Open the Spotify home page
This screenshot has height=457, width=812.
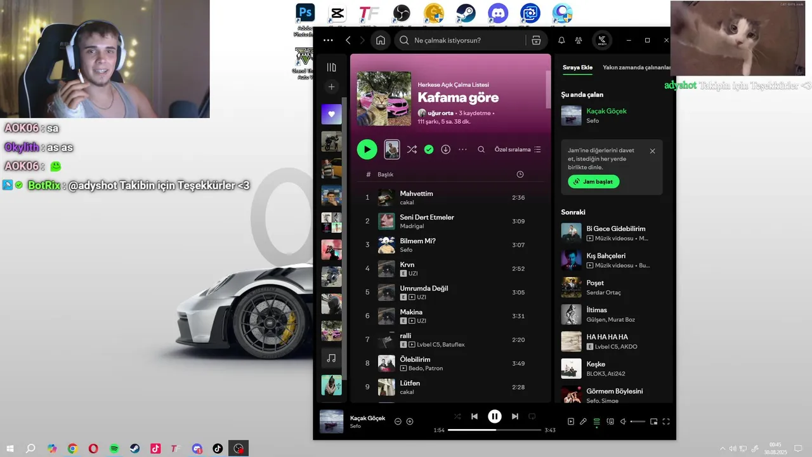(x=381, y=40)
